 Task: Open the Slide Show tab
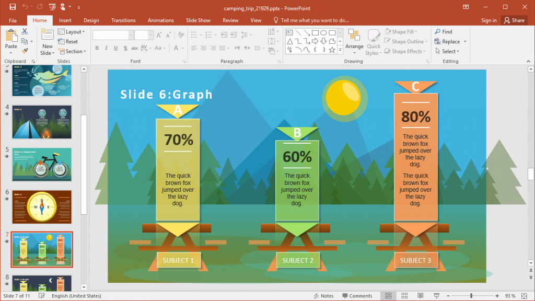point(197,20)
